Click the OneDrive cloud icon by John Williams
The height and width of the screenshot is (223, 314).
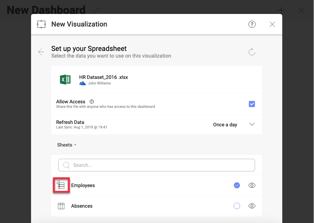click(x=83, y=83)
